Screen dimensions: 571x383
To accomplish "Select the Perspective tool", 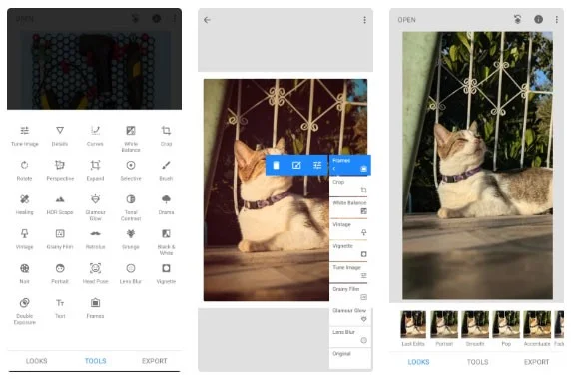I will [60, 171].
